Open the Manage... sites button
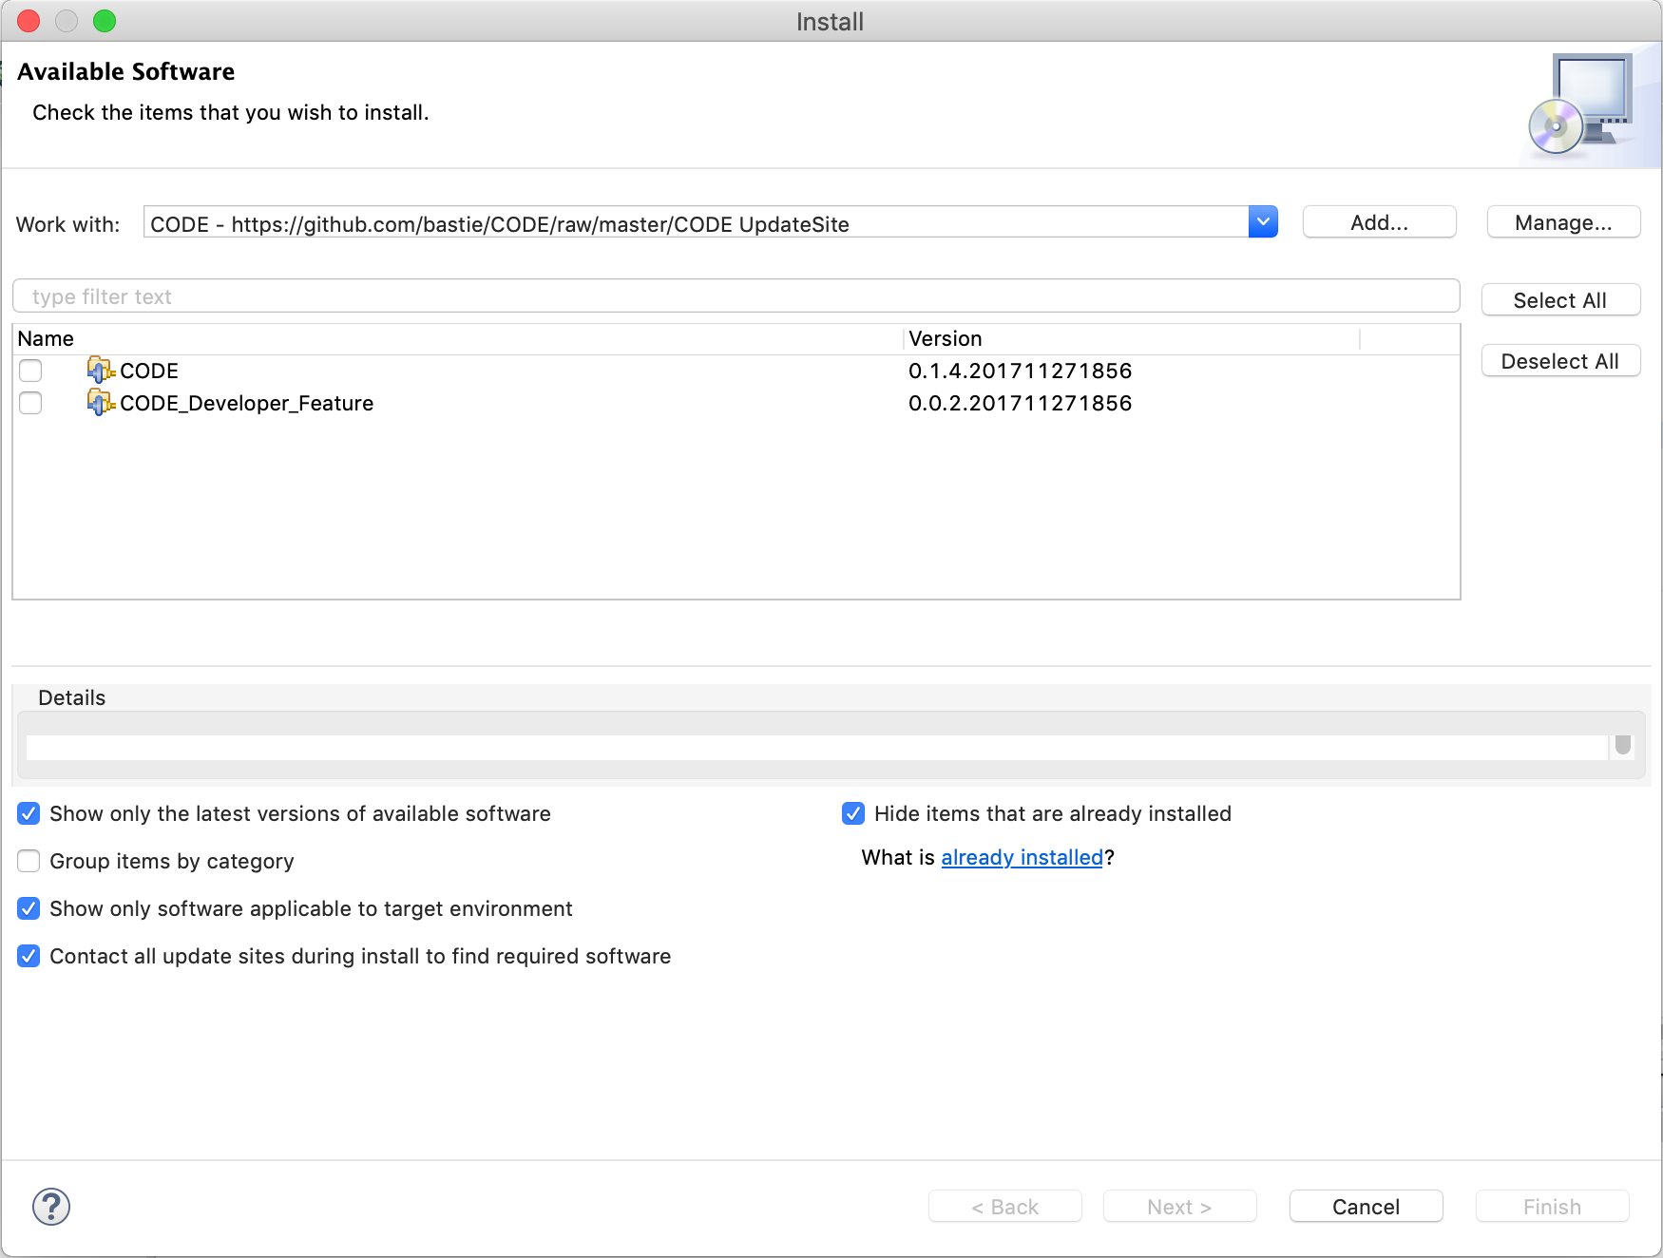Image resolution: width=1663 pixels, height=1258 pixels. point(1564,222)
